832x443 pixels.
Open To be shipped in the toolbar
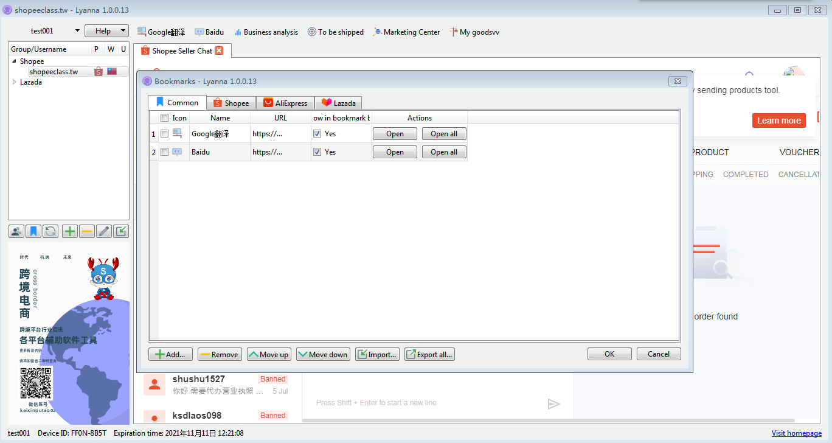335,32
